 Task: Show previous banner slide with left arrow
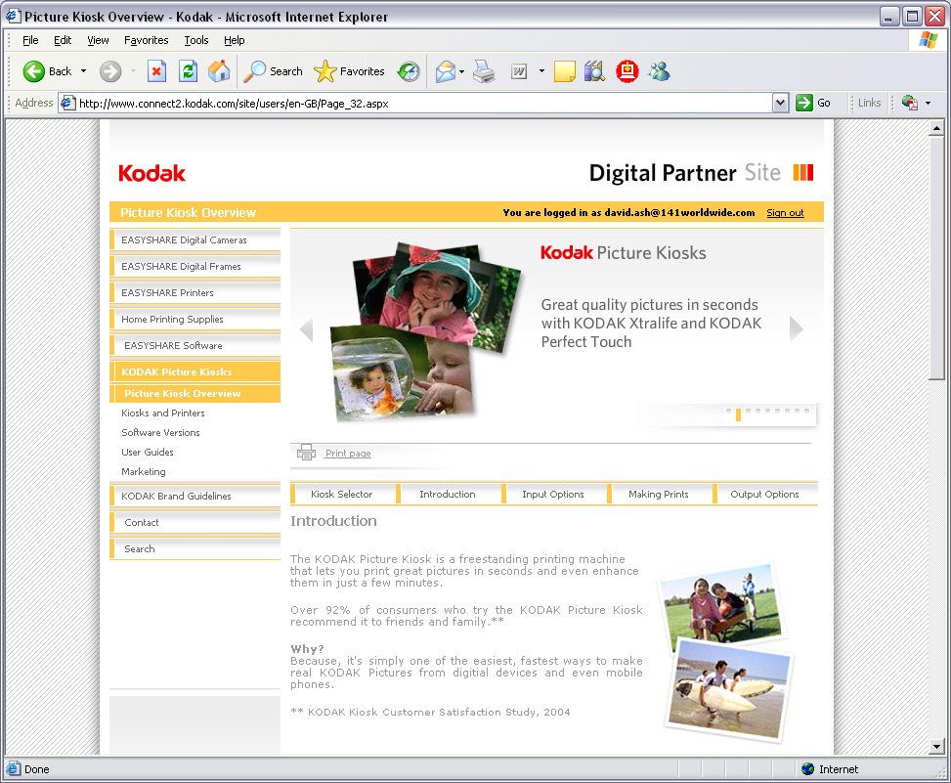click(x=306, y=329)
